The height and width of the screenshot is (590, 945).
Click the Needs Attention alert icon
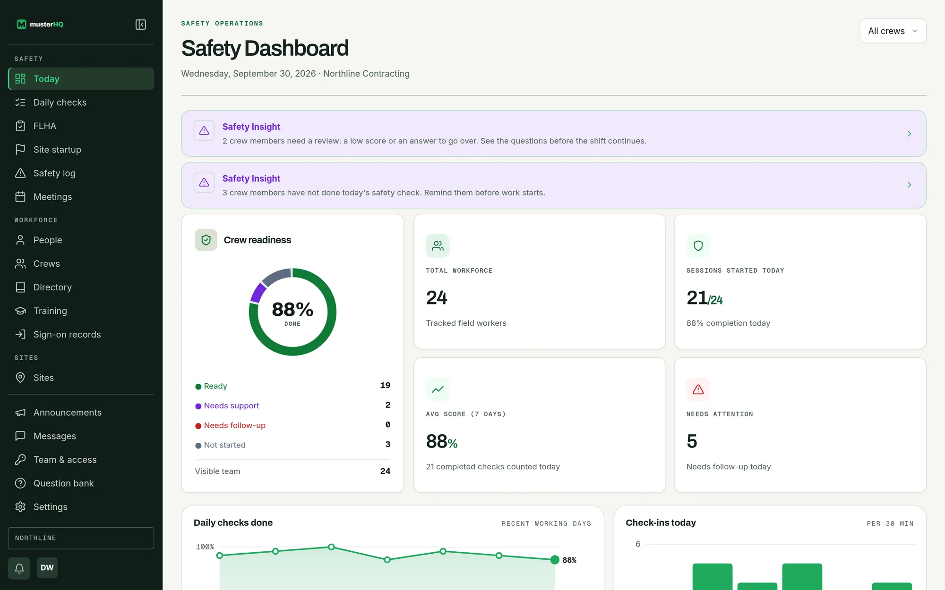698,389
